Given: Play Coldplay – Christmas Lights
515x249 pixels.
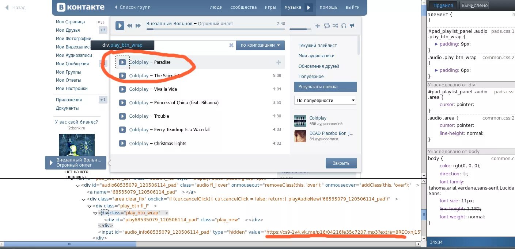Looking at the screenshot, I should coord(122,144).
